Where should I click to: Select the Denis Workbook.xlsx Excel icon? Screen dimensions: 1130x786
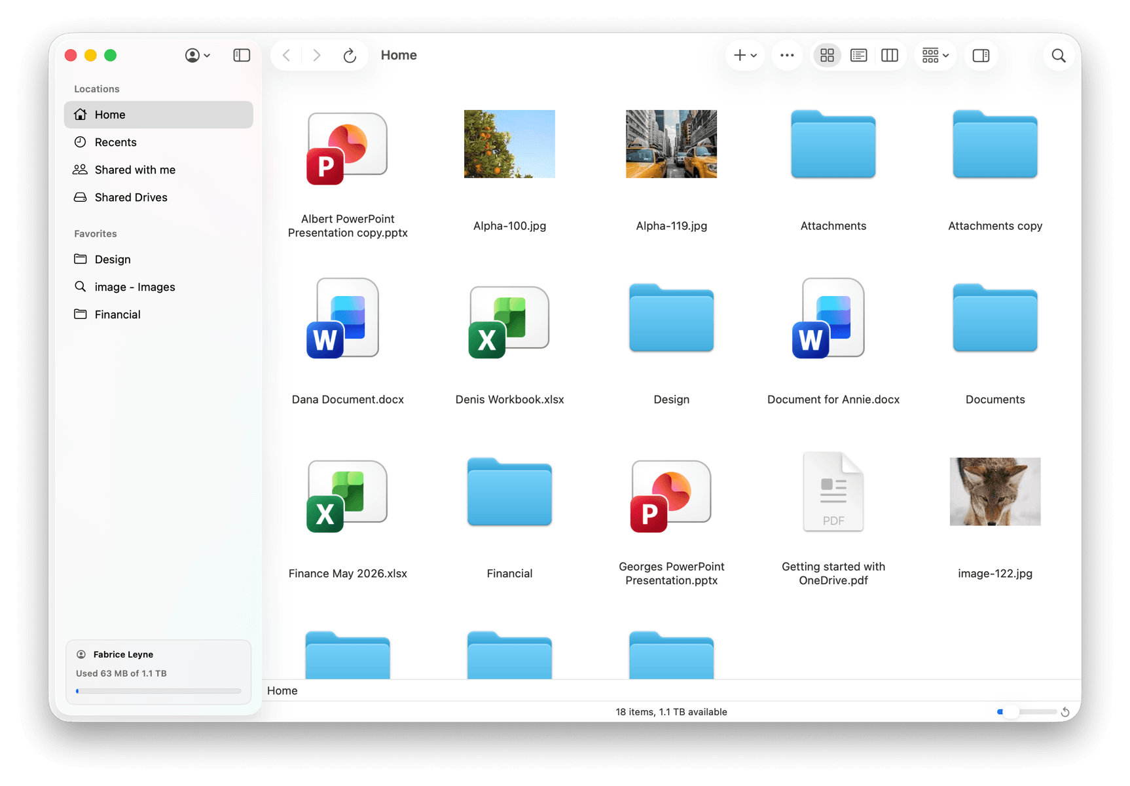click(509, 322)
